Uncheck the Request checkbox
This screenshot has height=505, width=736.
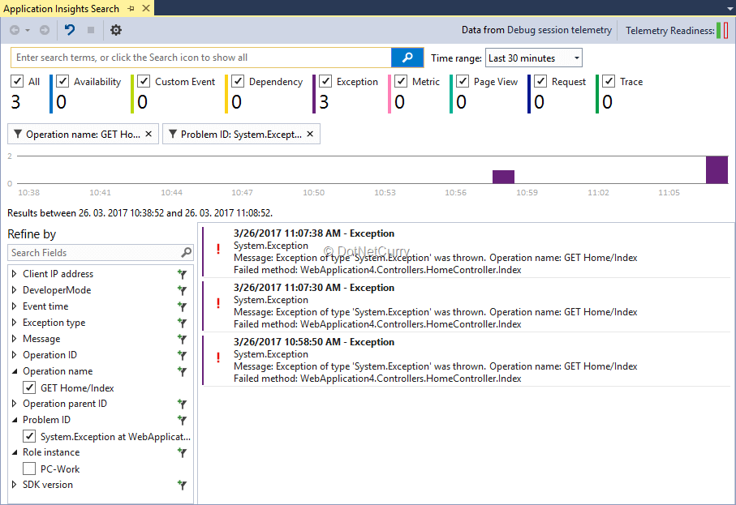point(540,81)
